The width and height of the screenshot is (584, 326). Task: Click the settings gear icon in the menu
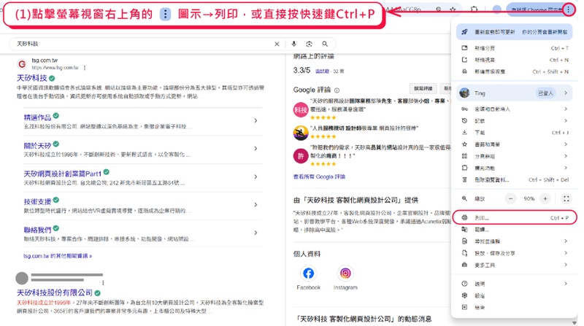point(464,295)
